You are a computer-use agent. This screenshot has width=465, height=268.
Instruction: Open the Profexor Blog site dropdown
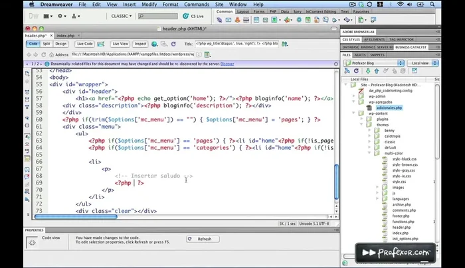[375, 63]
